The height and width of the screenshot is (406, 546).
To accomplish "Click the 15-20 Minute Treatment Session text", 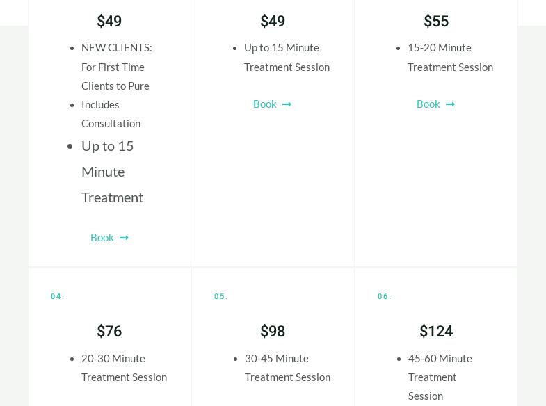I will (x=450, y=57).
